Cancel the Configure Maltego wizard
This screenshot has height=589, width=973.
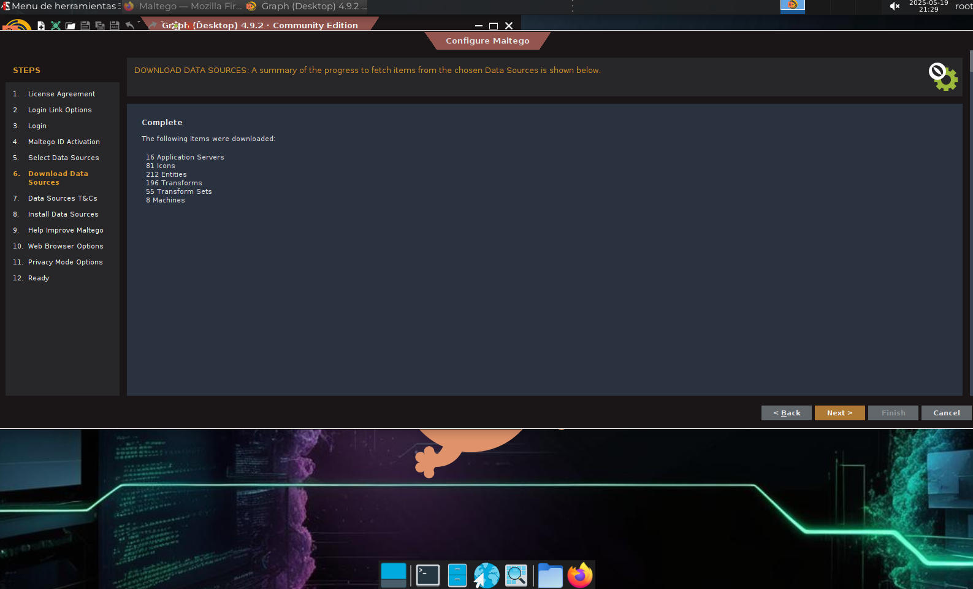(946, 413)
